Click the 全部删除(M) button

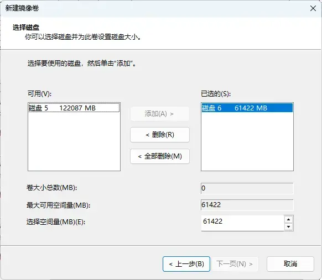point(159,156)
